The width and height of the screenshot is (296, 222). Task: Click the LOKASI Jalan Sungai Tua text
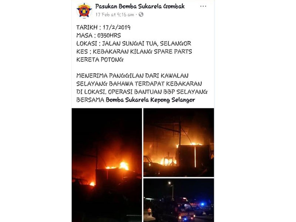pos(134,44)
